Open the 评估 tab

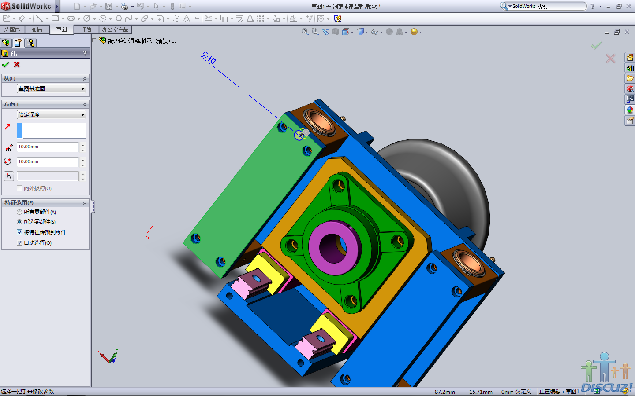[x=86, y=29]
